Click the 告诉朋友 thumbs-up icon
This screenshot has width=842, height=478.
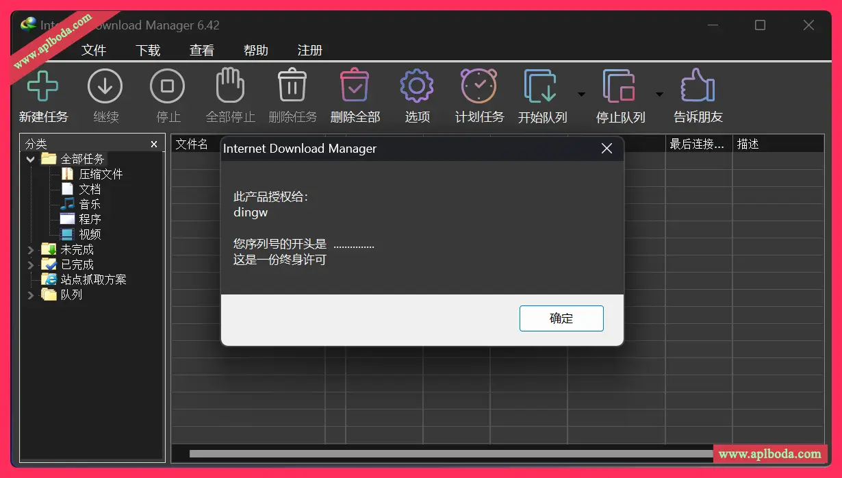[x=698, y=86]
